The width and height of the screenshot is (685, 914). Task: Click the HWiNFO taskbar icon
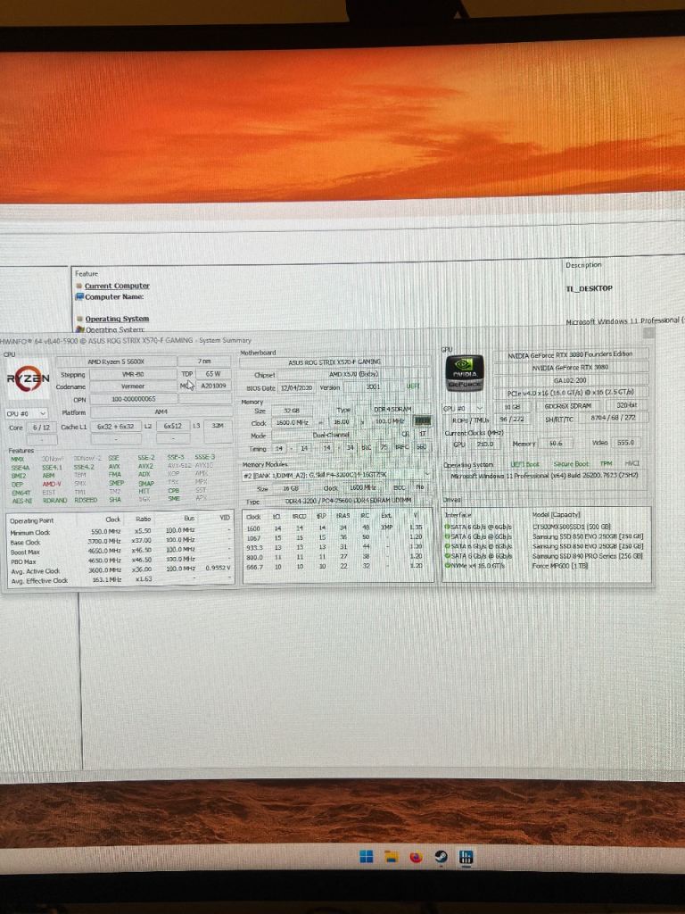coord(466,857)
